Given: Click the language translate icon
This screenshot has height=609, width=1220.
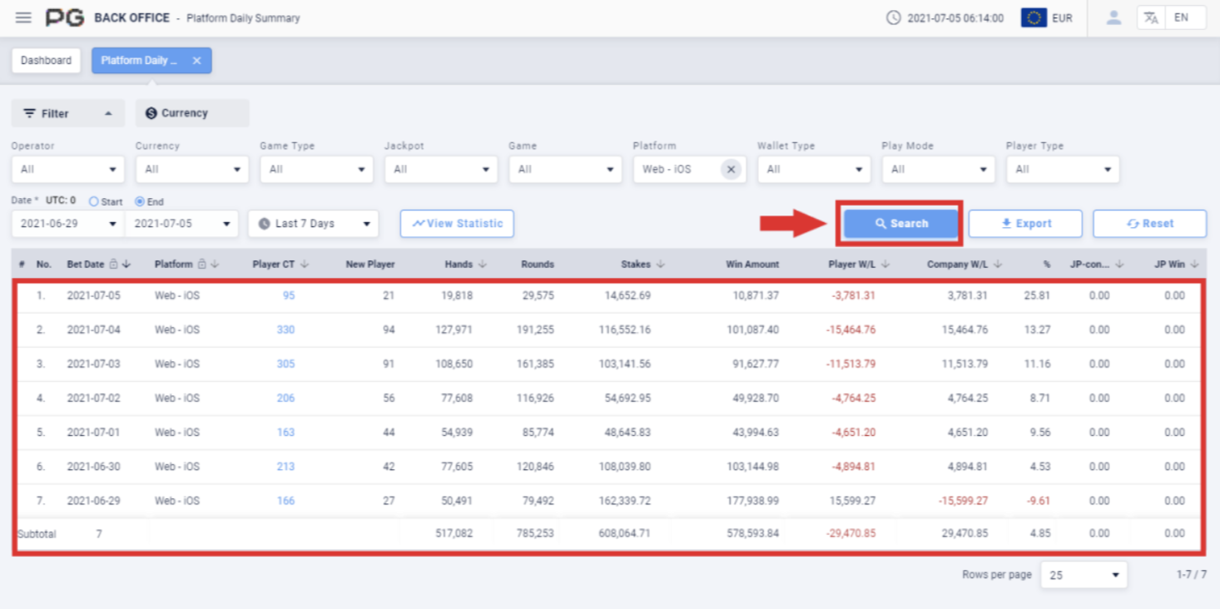Looking at the screenshot, I should (x=1153, y=17).
